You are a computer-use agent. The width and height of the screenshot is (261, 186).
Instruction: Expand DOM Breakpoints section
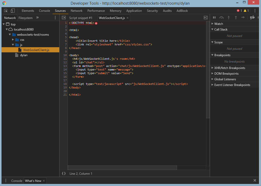(x=212, y=73)
